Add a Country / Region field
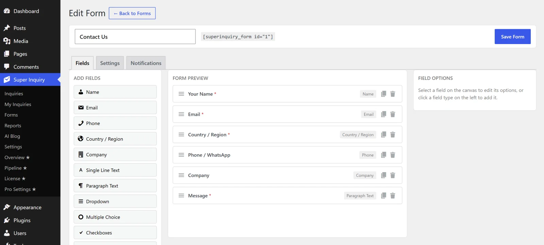Image resolution: width=544 pixels, height=245 pixels. click(x=115, y=139)
